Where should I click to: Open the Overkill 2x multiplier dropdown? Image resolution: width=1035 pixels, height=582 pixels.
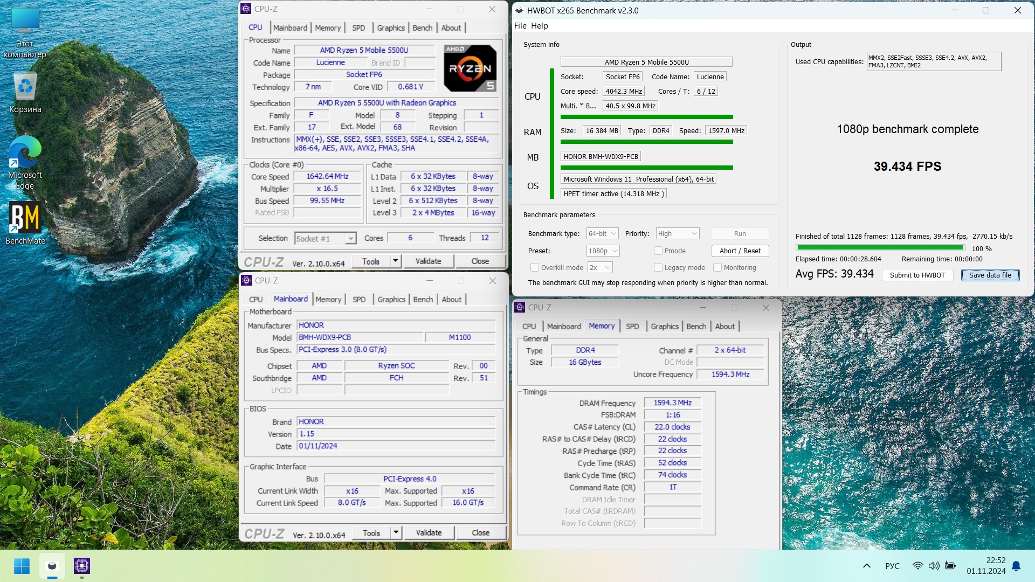[600, 267]
